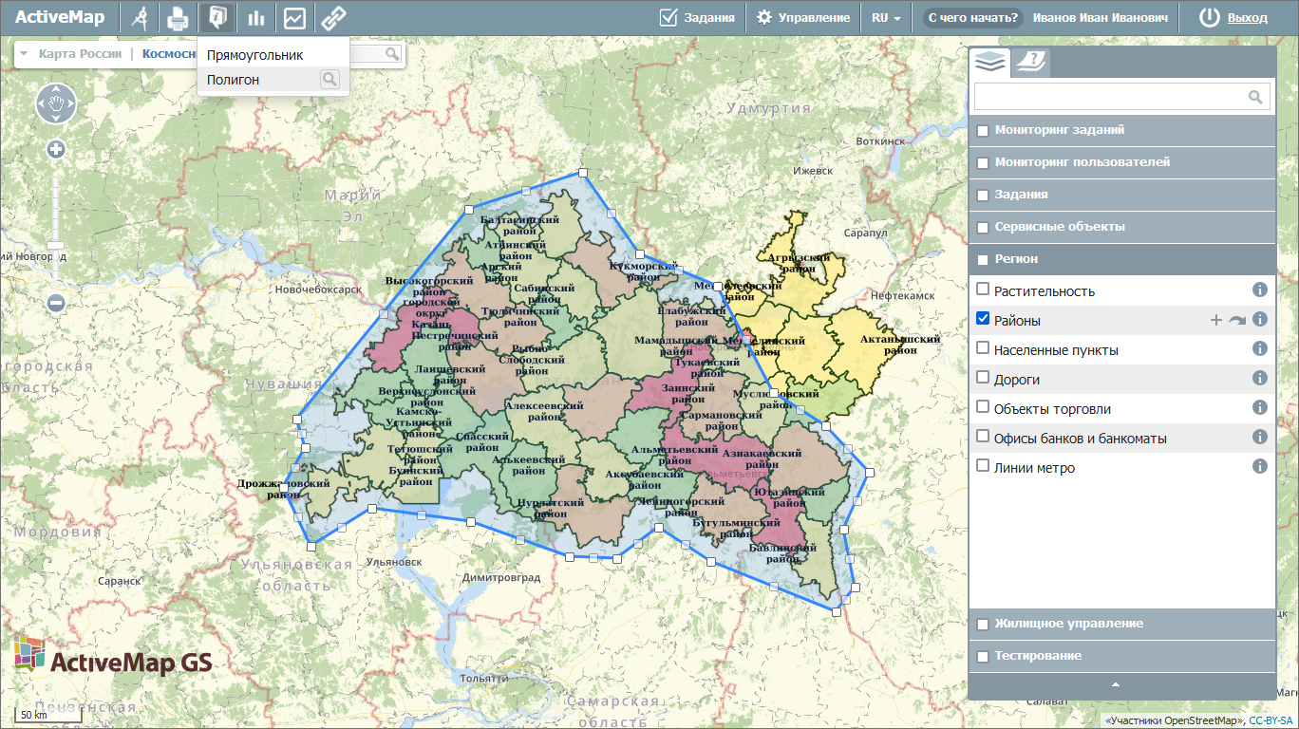Collapse the layers panel with bottom arrow

1116,684
